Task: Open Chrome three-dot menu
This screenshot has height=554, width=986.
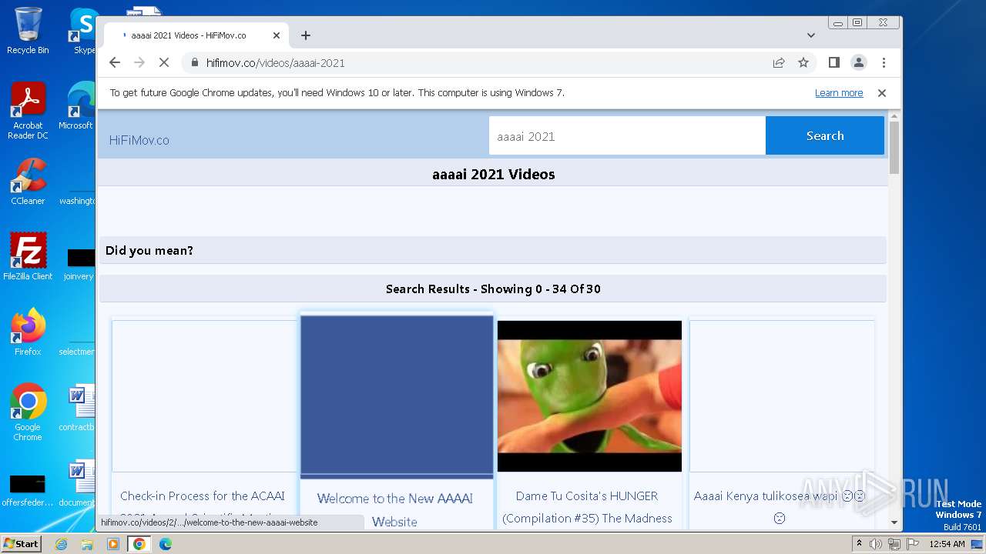Action: point(884,62)
